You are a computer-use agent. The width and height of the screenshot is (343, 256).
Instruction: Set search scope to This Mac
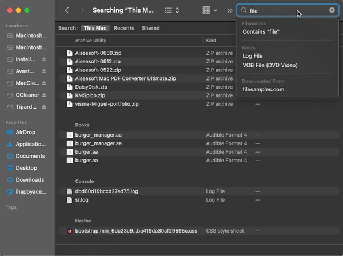point(95,28)
